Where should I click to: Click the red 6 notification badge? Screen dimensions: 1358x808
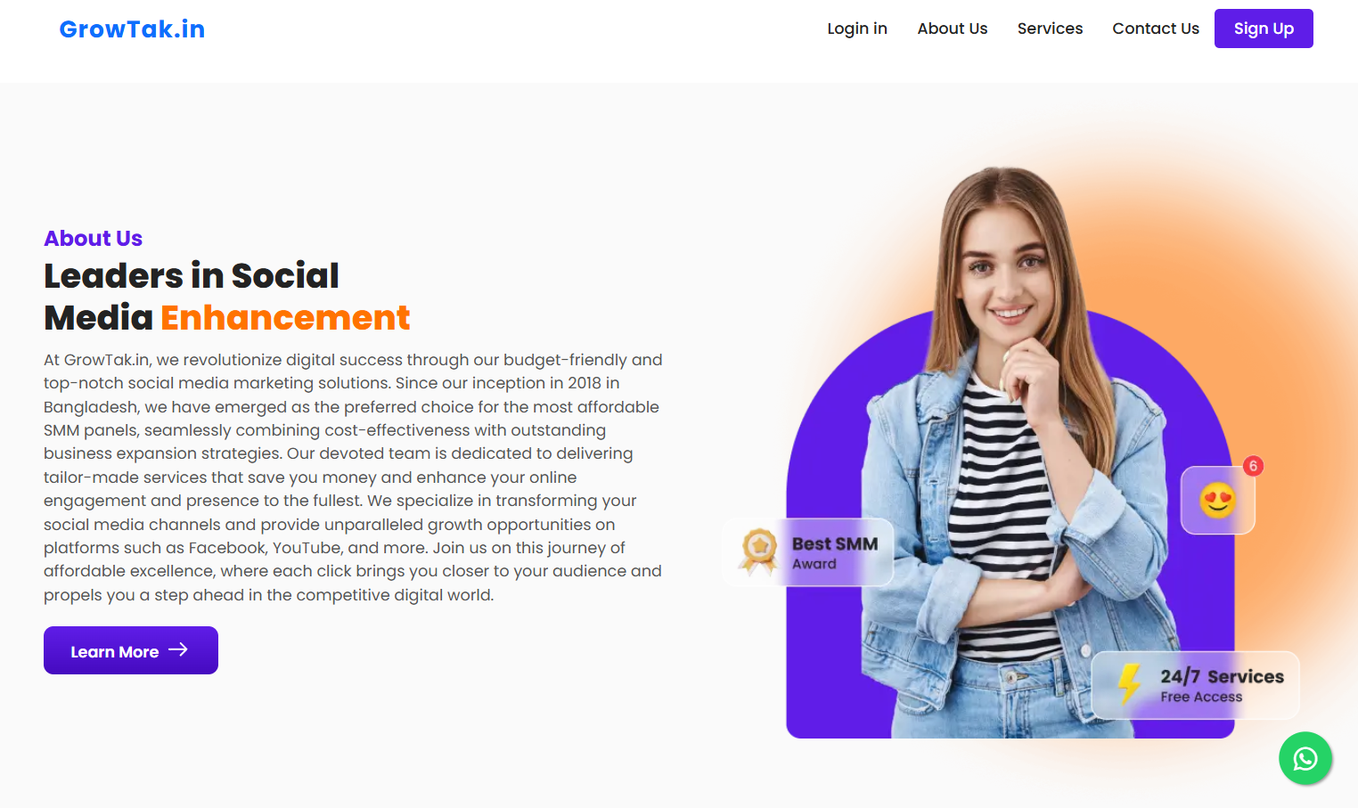click(x=1253, y=466)
